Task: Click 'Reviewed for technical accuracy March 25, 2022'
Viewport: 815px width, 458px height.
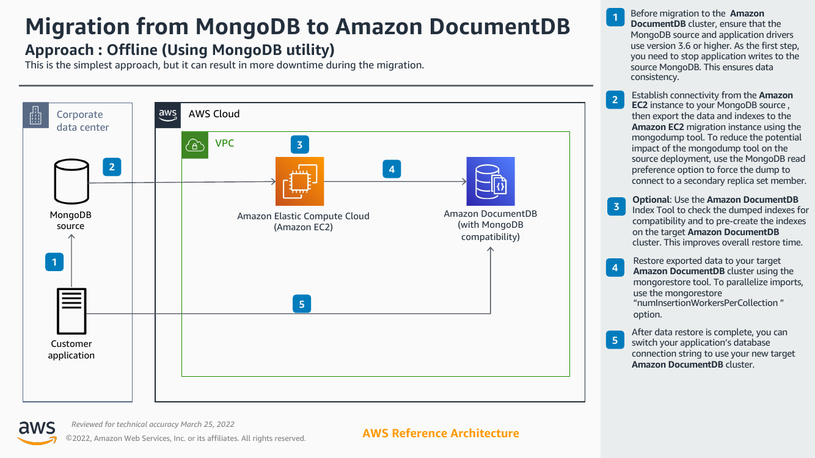Action: coord(153,424)
